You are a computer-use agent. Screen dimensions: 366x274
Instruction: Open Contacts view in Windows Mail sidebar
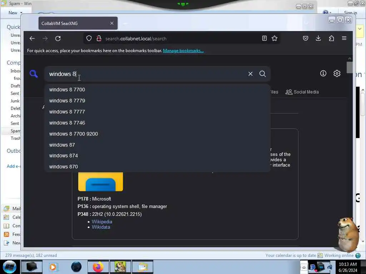(x=12, y=226)
